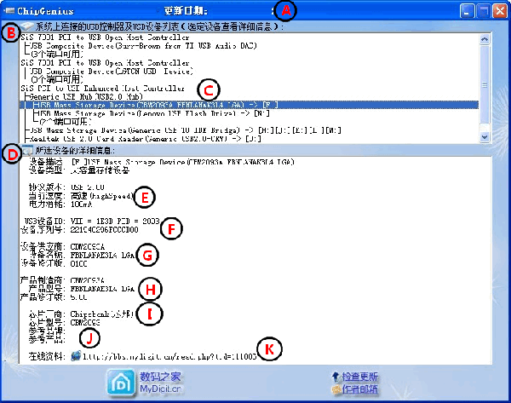Click the (0个端口可用) ports available row
The height and width of the screenshot is (403, 511).
click(57, 79)
